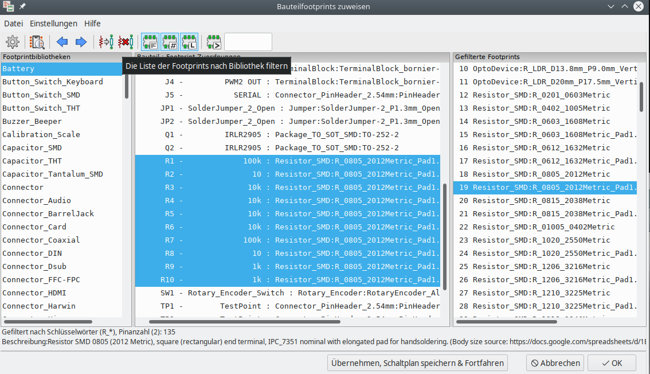Run automatic footprint assignment

point(106,42)
